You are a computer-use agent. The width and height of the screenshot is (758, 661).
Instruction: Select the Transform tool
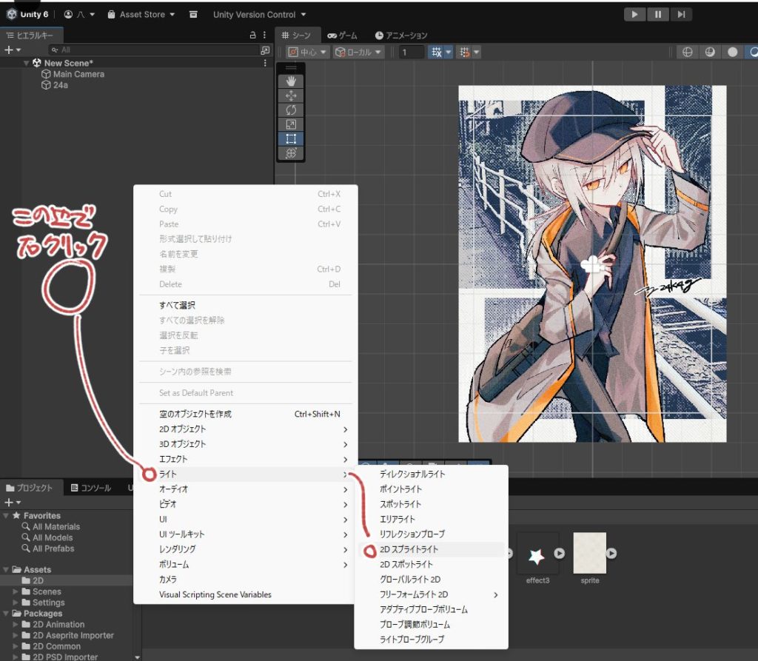click(x=291, y=152)
